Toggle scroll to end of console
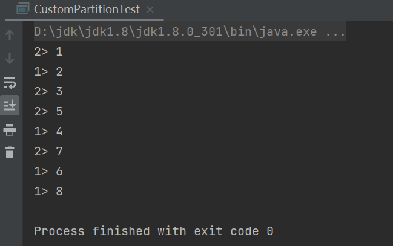 click(x=10, y=105)
